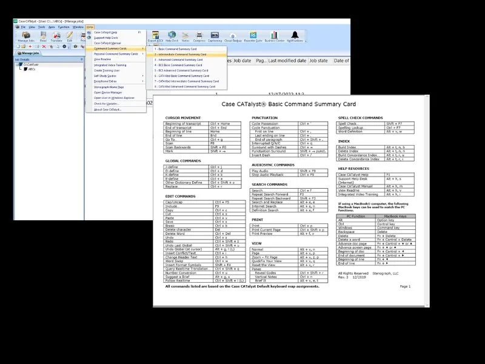Collapse the C:\CatData tree node
Screen dimensions: 485x364
pos(18,65)
